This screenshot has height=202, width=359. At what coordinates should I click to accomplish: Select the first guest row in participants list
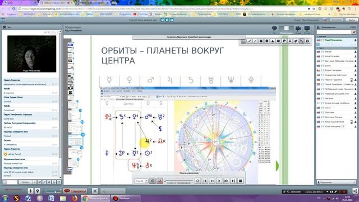point(337,52)
